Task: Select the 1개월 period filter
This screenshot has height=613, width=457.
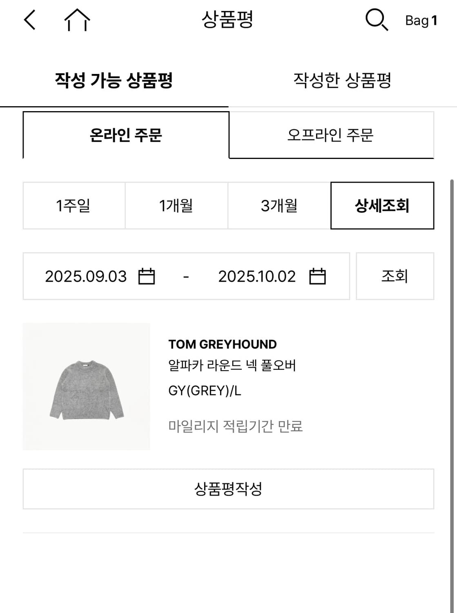Action: point(176,206)
